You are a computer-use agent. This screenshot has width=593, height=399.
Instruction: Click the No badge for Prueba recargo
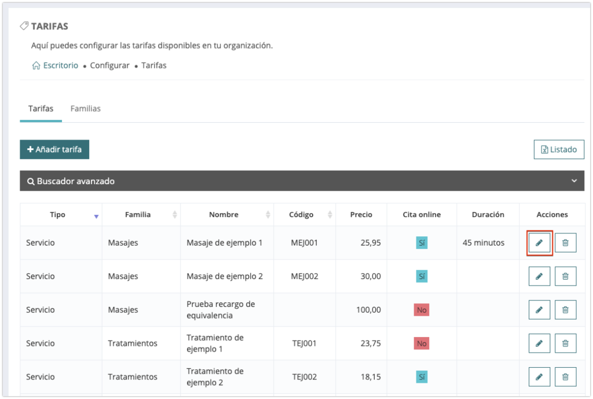(422, 310)
